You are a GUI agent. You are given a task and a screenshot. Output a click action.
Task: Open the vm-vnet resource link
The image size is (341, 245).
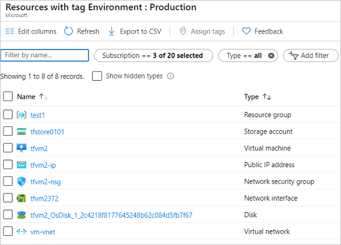coord(43,231)
